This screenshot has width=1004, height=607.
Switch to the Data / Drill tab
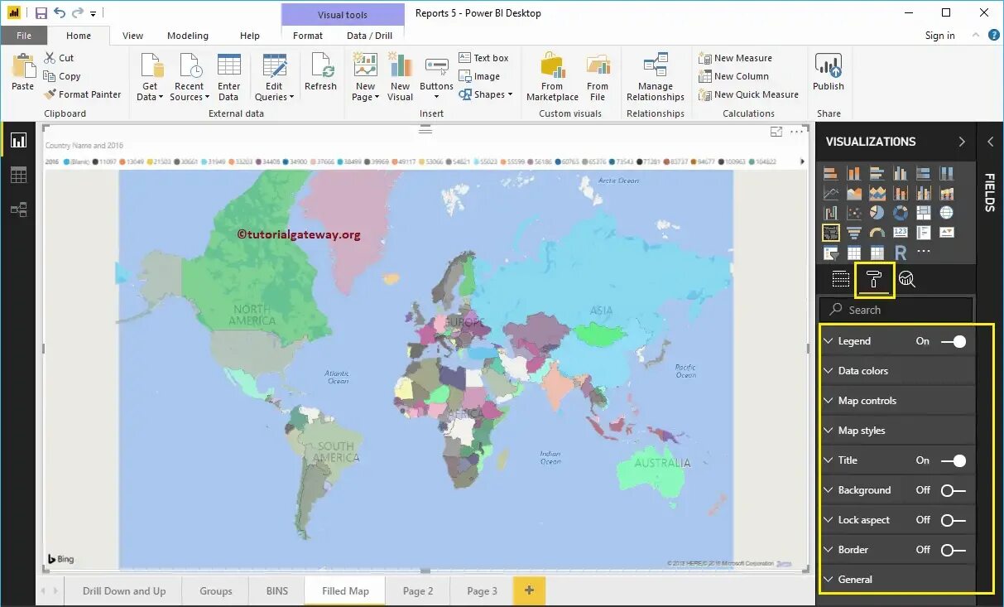pos(370,36)
